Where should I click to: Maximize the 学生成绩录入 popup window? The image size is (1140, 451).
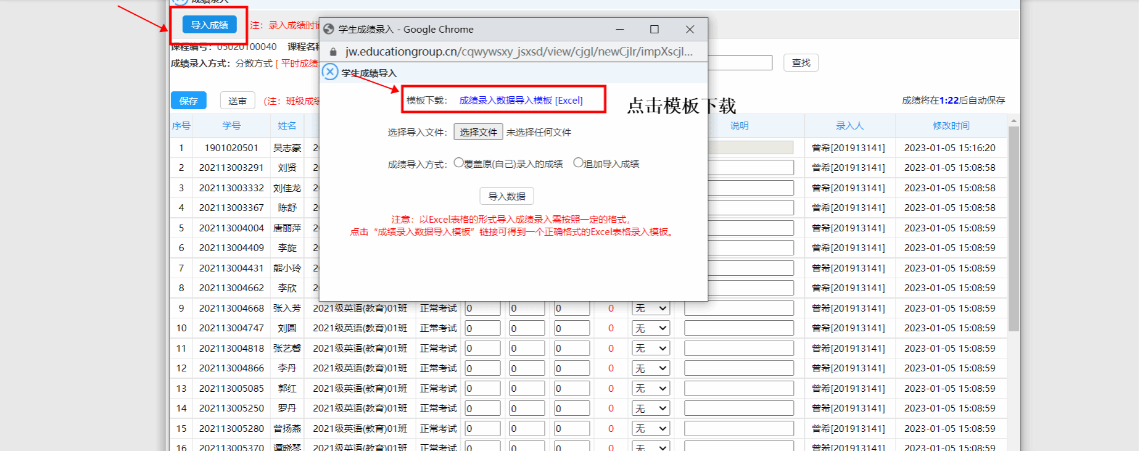655,29
